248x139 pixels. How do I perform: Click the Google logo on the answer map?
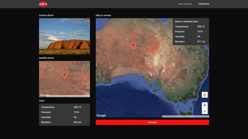[x=101, y=115]
